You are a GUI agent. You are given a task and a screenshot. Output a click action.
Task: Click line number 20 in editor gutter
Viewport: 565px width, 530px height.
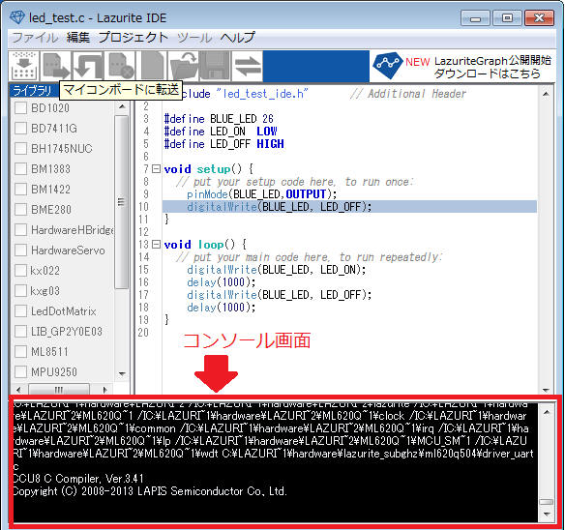[143, 332]
